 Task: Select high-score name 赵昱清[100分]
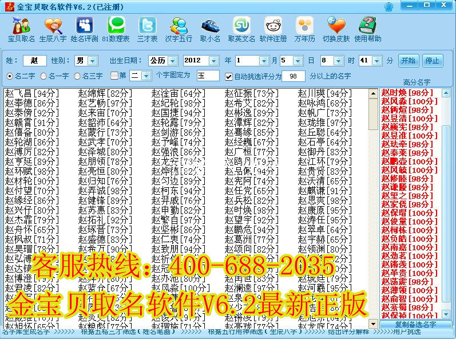pyautogui.click(x=410, y=119)
